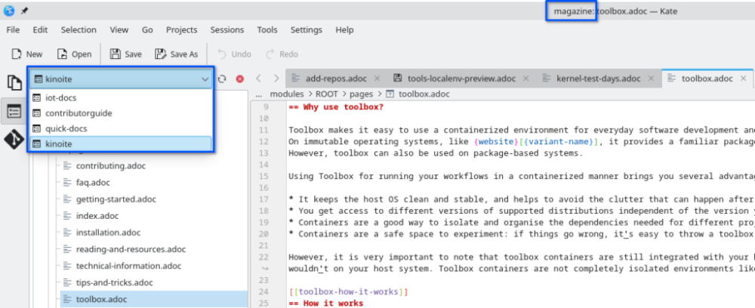Open the Sessions menu

pos(226,30)
